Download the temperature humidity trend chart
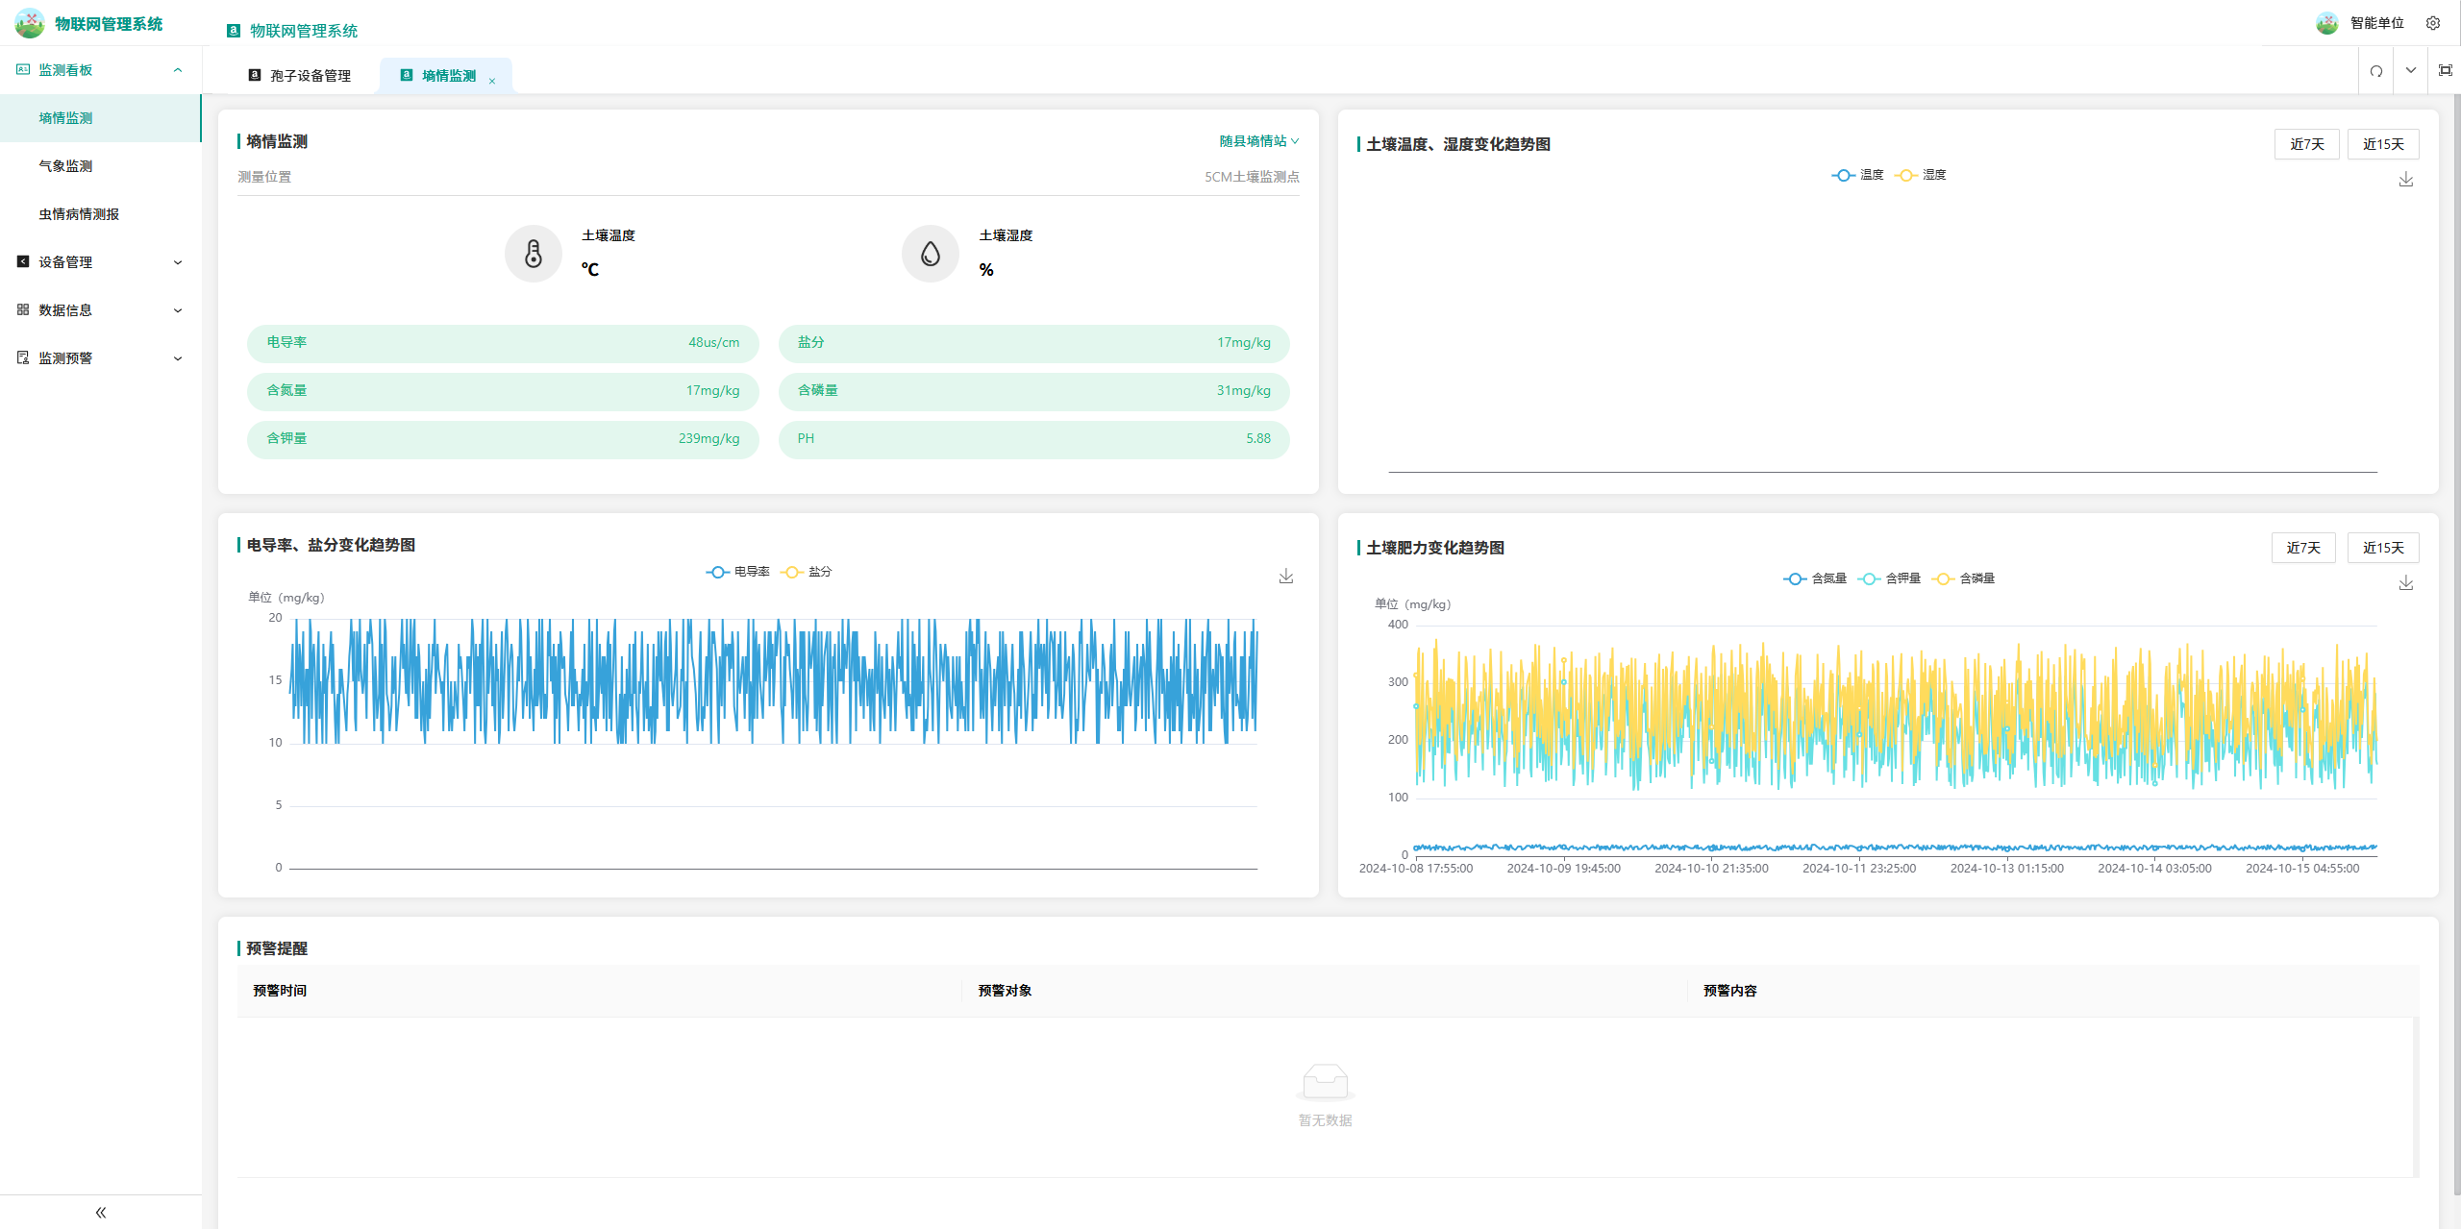The height and width of the screenshot is (1229, 2461). click(2405, 180)
